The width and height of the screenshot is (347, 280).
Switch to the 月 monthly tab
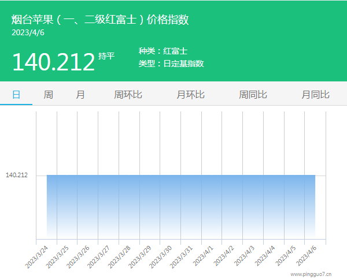80,95
